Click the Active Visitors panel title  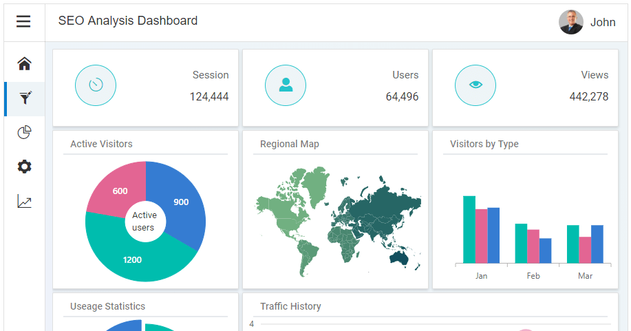(101, 144)
